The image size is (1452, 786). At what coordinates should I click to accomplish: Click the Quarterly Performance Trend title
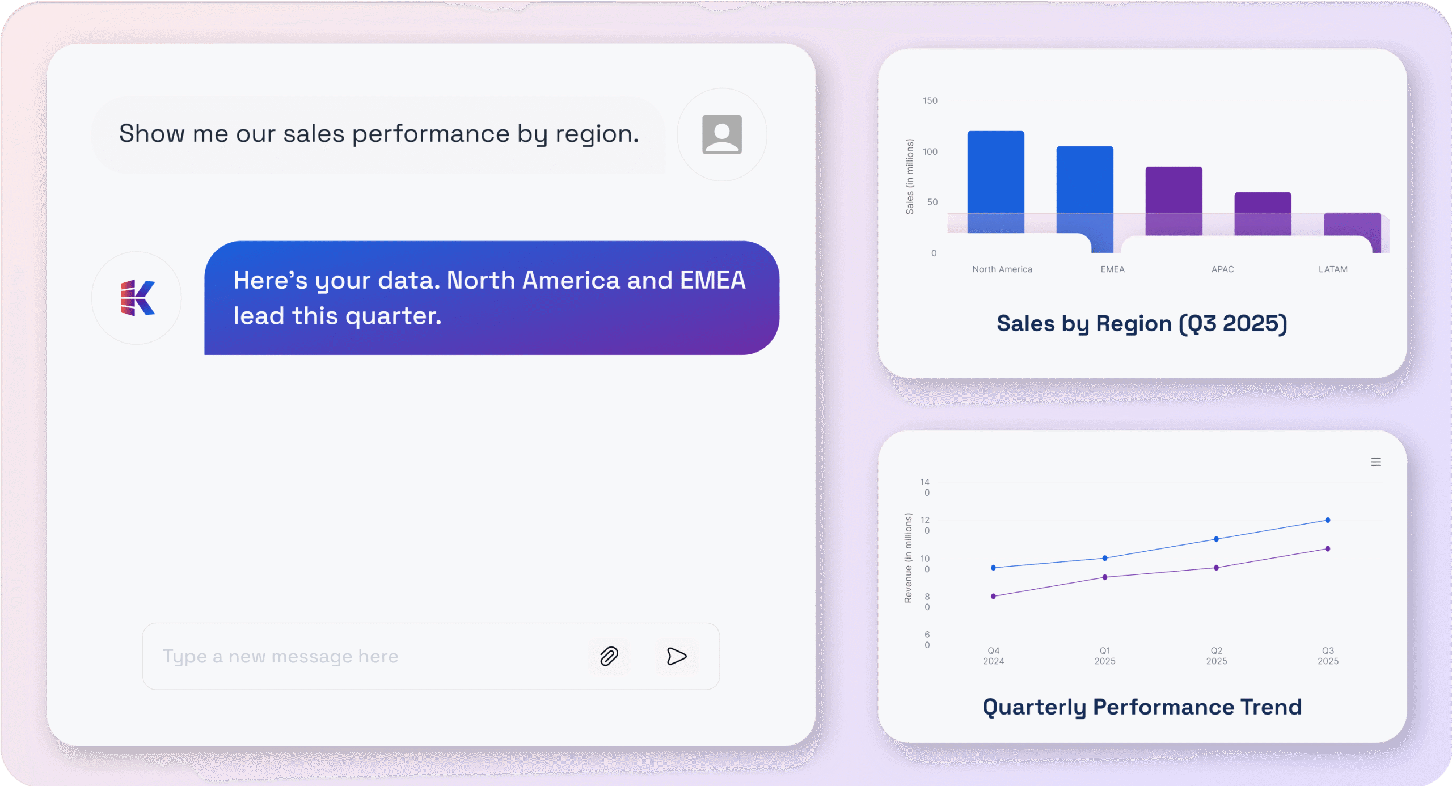[x=1142, y=707]
